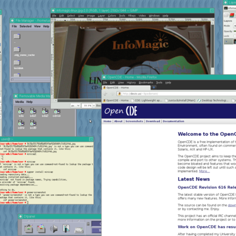Image resolution: width=236 pixels, height=236 pixels.
Task: Open the sda drive icon
Action: pos(21,111)
